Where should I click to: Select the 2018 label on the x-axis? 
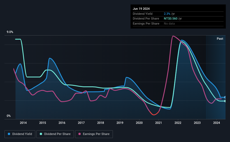click(101, 123)
